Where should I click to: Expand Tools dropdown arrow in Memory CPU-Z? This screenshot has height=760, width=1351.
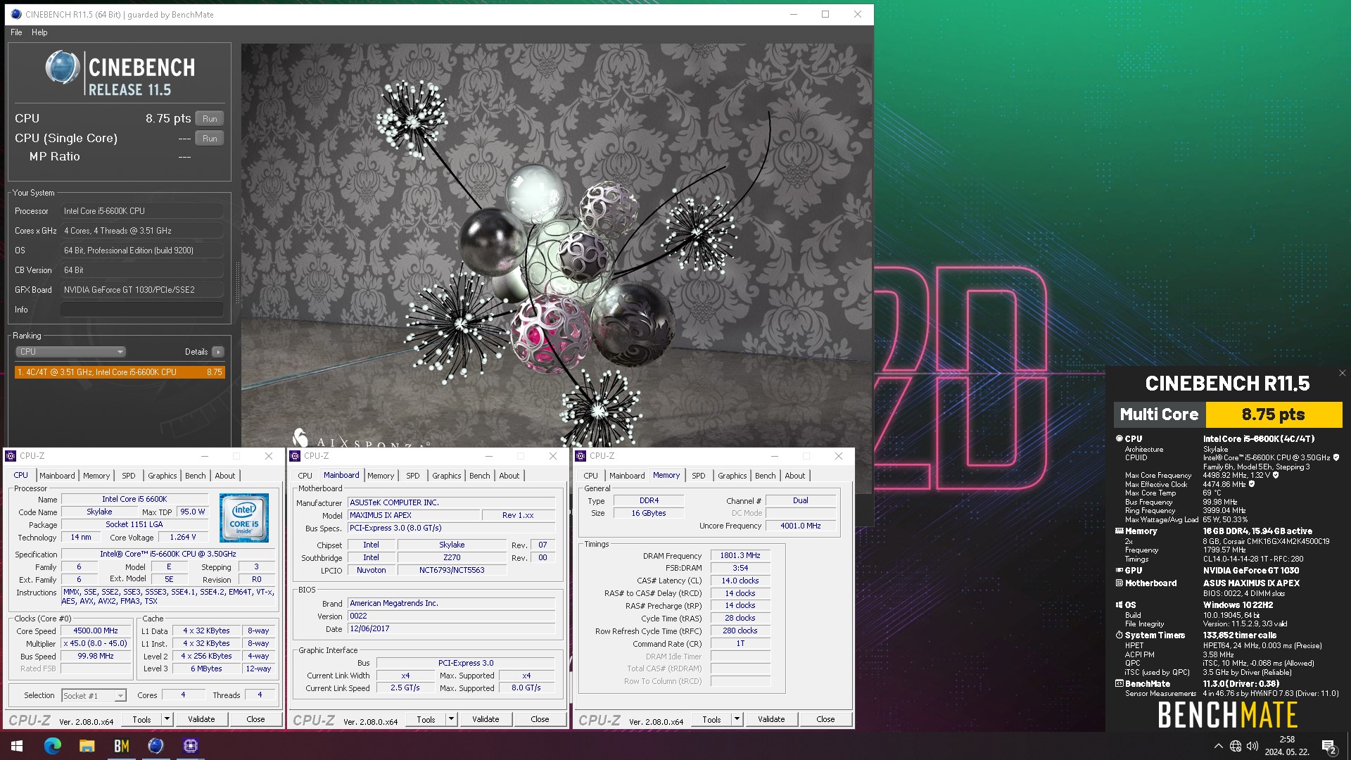[737, 719]
